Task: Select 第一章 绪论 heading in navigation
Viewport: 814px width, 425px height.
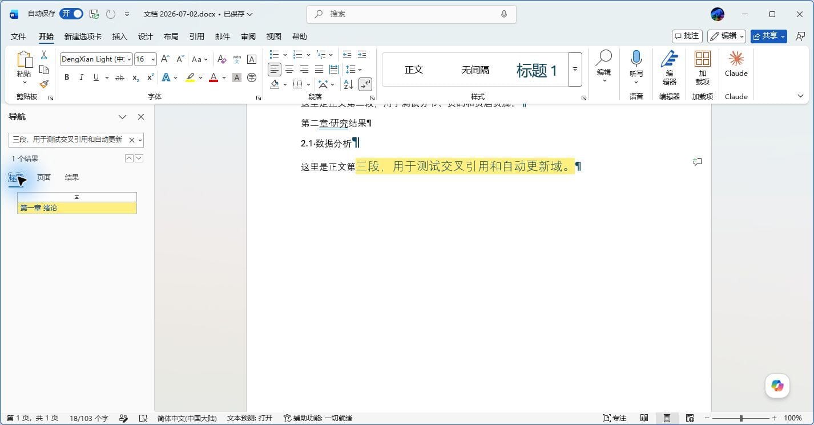Action: coord(77,208)
